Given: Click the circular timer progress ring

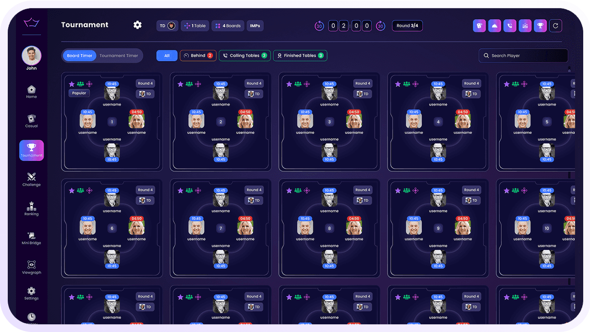Looking at the screenshot, I should click(319, 25).
